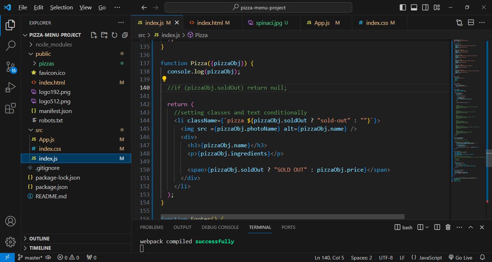Open changes compare icon in editor toolbar
492x262 pixels.
pos(459,23)
